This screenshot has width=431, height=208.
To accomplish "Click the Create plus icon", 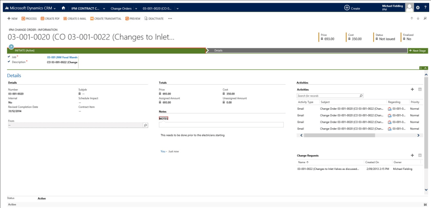I will click(347, 8).
